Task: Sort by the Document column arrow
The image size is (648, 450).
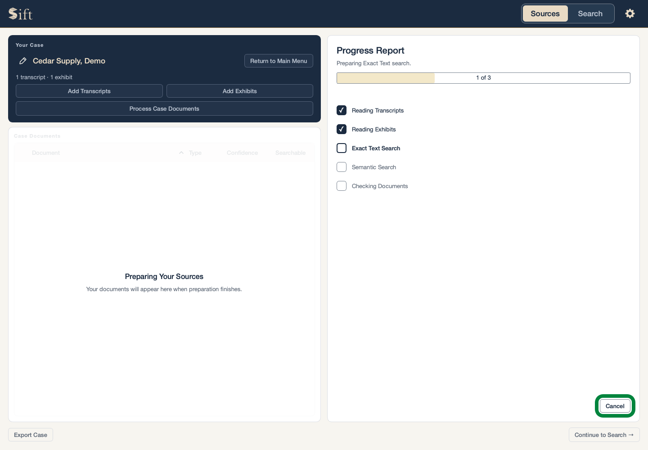Action: click(181, 153)
